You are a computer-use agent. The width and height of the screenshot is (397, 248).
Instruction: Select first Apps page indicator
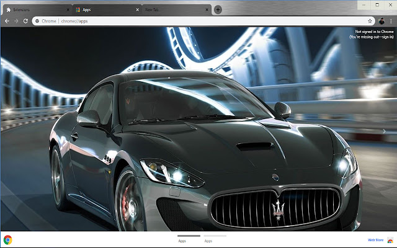[x=189, y=239]
